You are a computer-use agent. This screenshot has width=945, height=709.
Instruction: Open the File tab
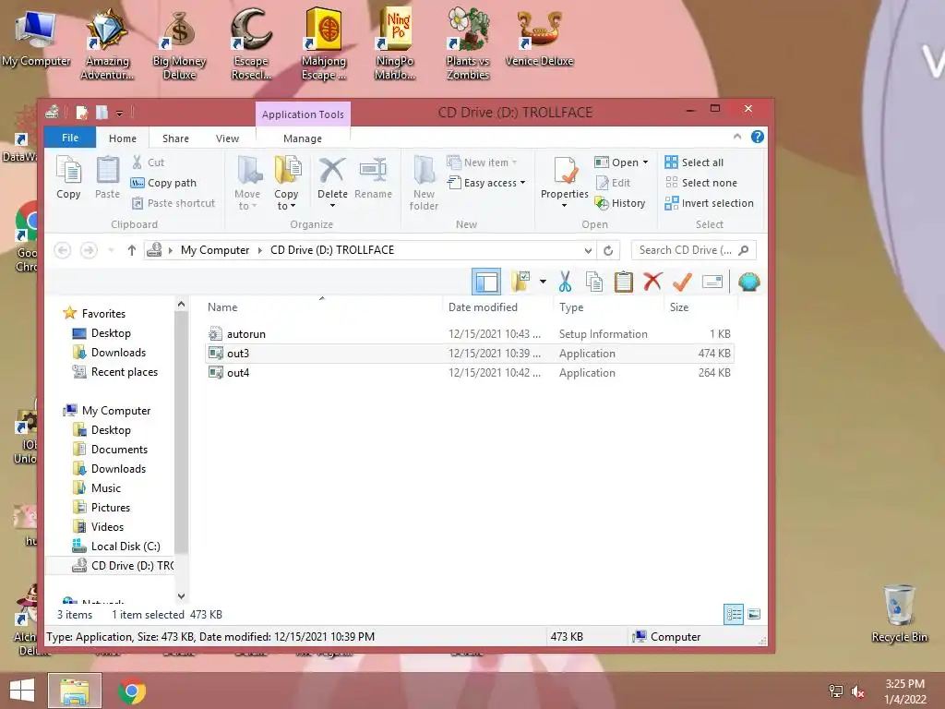[x=70, y=138]
